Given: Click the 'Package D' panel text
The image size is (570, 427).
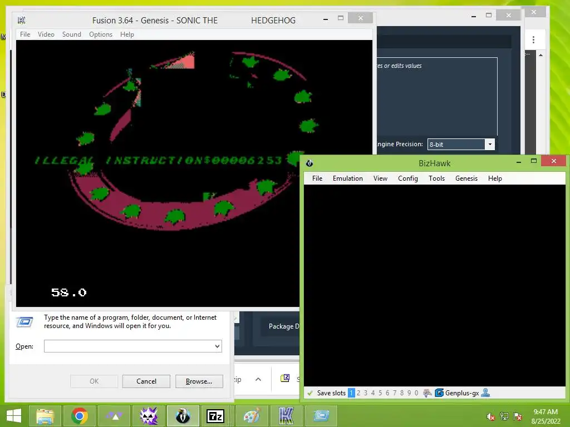Looking at the screenshot, I should (x=284, y=326).
